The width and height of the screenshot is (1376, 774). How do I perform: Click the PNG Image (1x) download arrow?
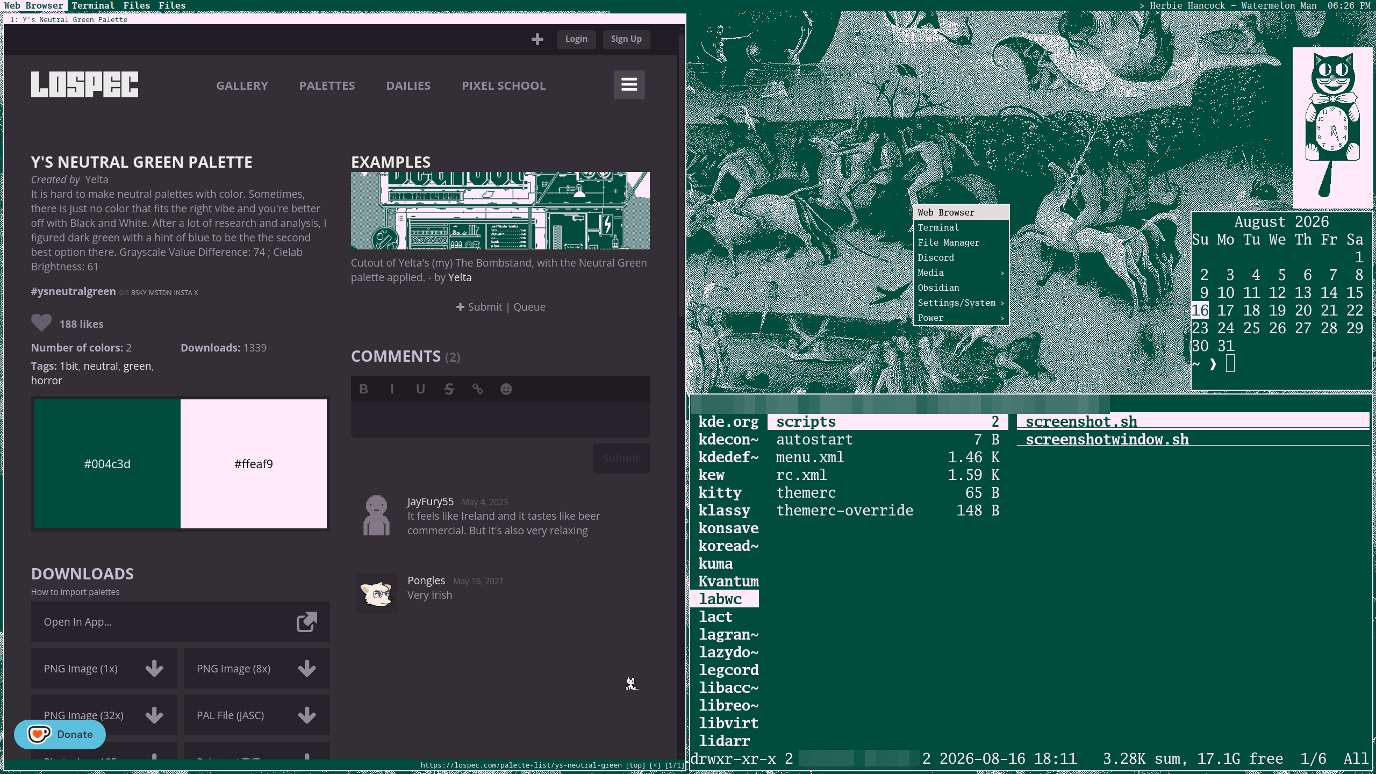click(x=154, y=669)
